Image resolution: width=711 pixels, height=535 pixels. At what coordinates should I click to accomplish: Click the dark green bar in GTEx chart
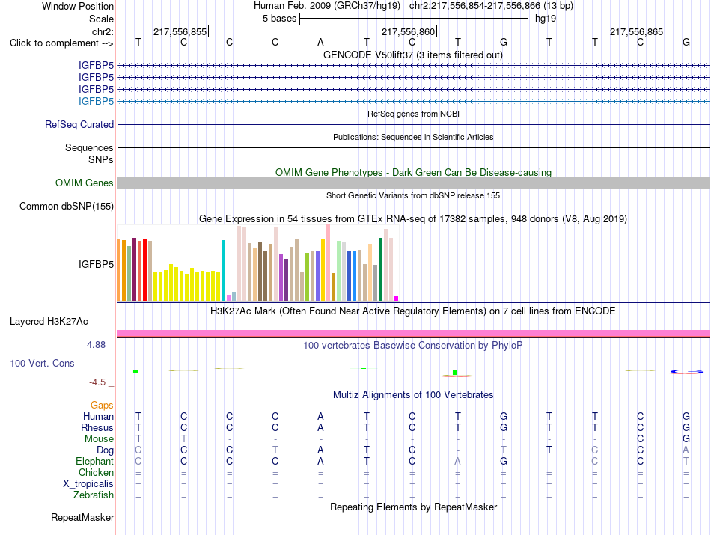(380, 269)
